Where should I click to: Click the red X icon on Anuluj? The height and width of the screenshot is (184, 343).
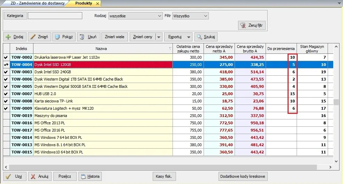tap(33, 176)
